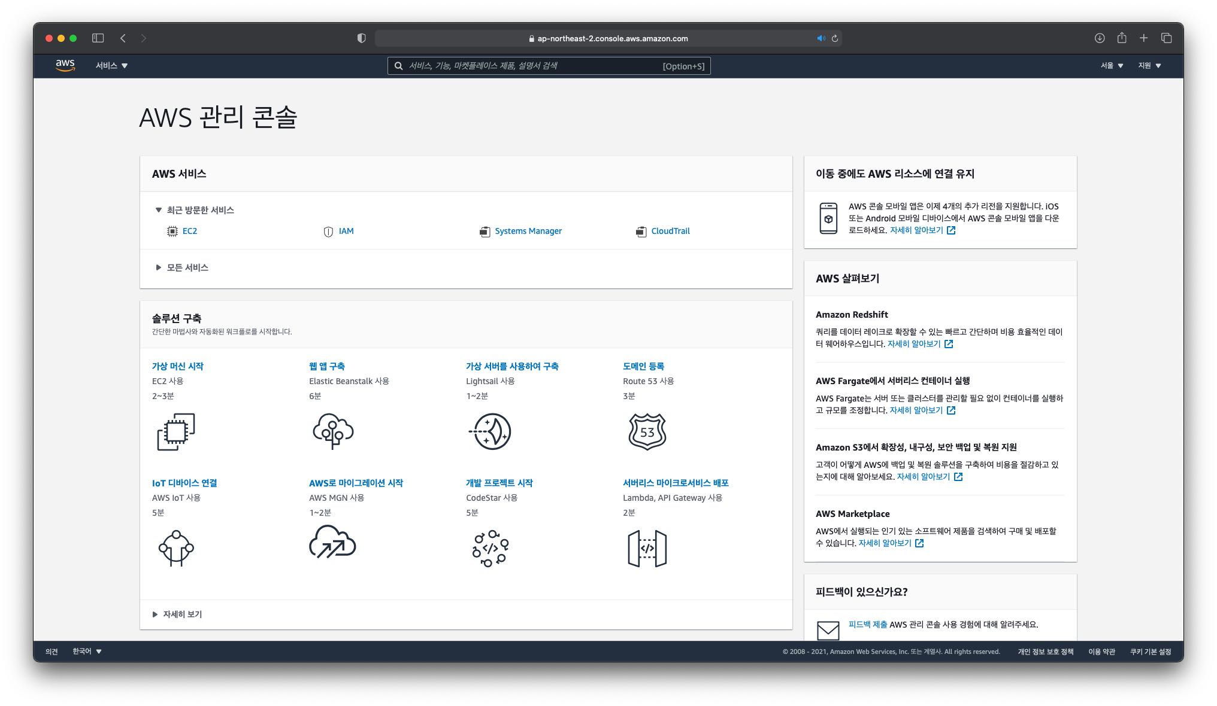Open a new tab with plus icon
The height and width of the screenshot is (706, 1217).
pos(1143,38)
